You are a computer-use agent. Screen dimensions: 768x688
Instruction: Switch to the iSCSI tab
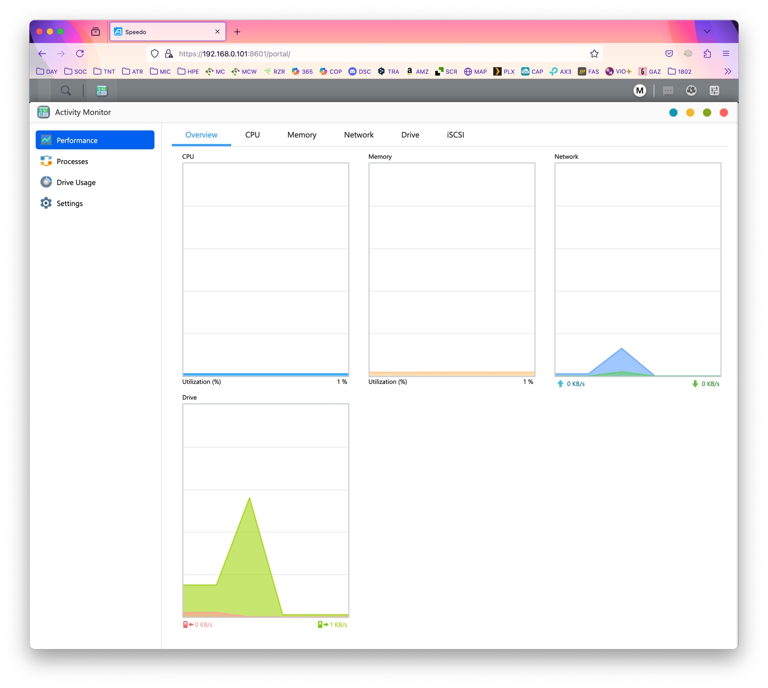click(x=456, y=135)
